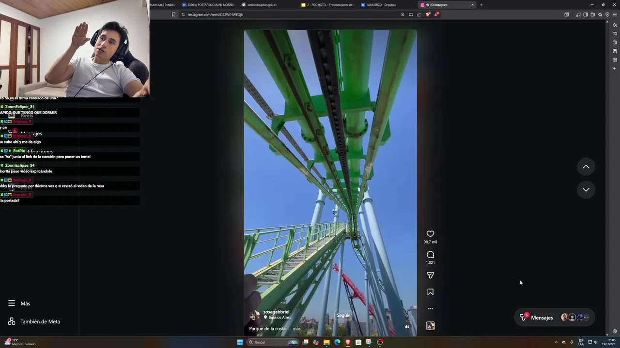Open Brave Leo AI sparkle icon

(600, 14)
